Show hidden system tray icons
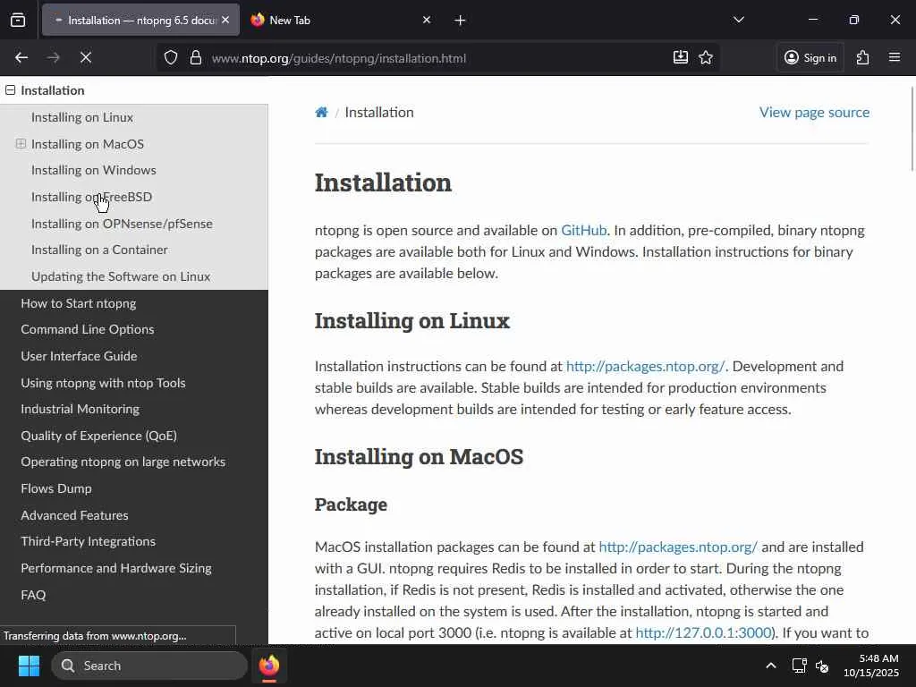 tap(770, 666)
